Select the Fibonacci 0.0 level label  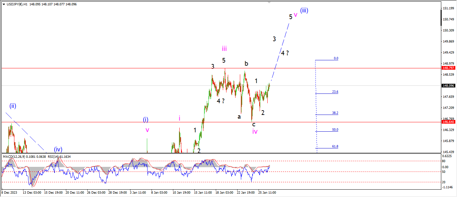pyautogui.click(x=336, y=58)
